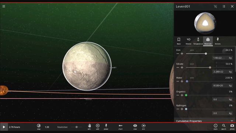236x133 pixels.
Task: Open the hamburger main menu
Action: pyautogui.click(x=4, y=6)
